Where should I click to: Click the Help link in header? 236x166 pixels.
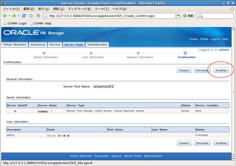click(225, 39)
